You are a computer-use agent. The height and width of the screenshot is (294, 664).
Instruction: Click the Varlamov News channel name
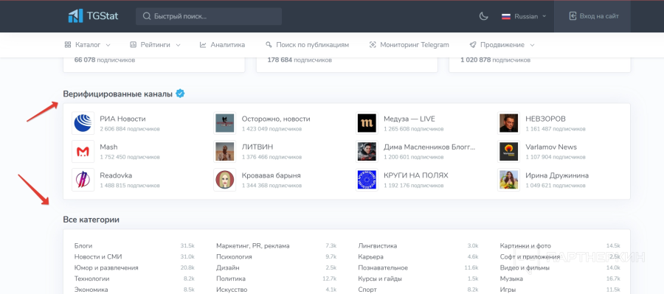tap(551, 147)
